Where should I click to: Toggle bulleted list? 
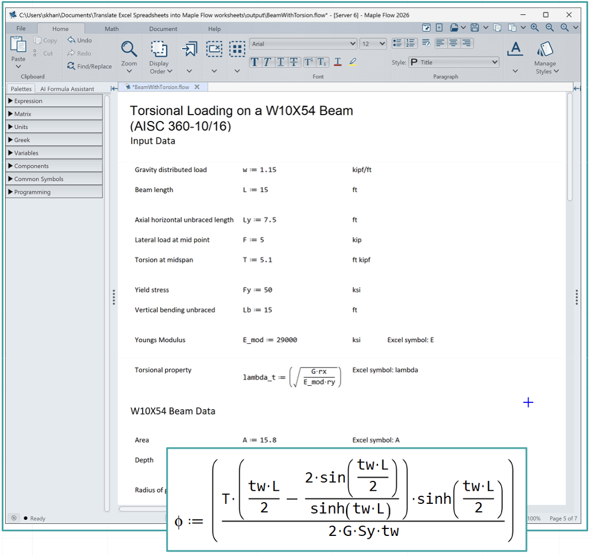click(x=397, y=43)
